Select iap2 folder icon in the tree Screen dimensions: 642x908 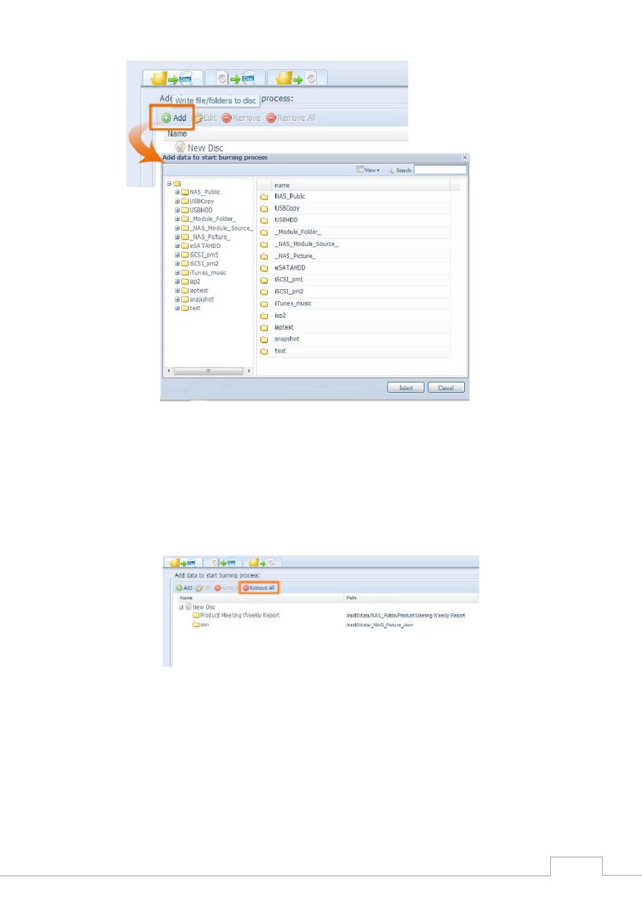click(x=184, y=281)
